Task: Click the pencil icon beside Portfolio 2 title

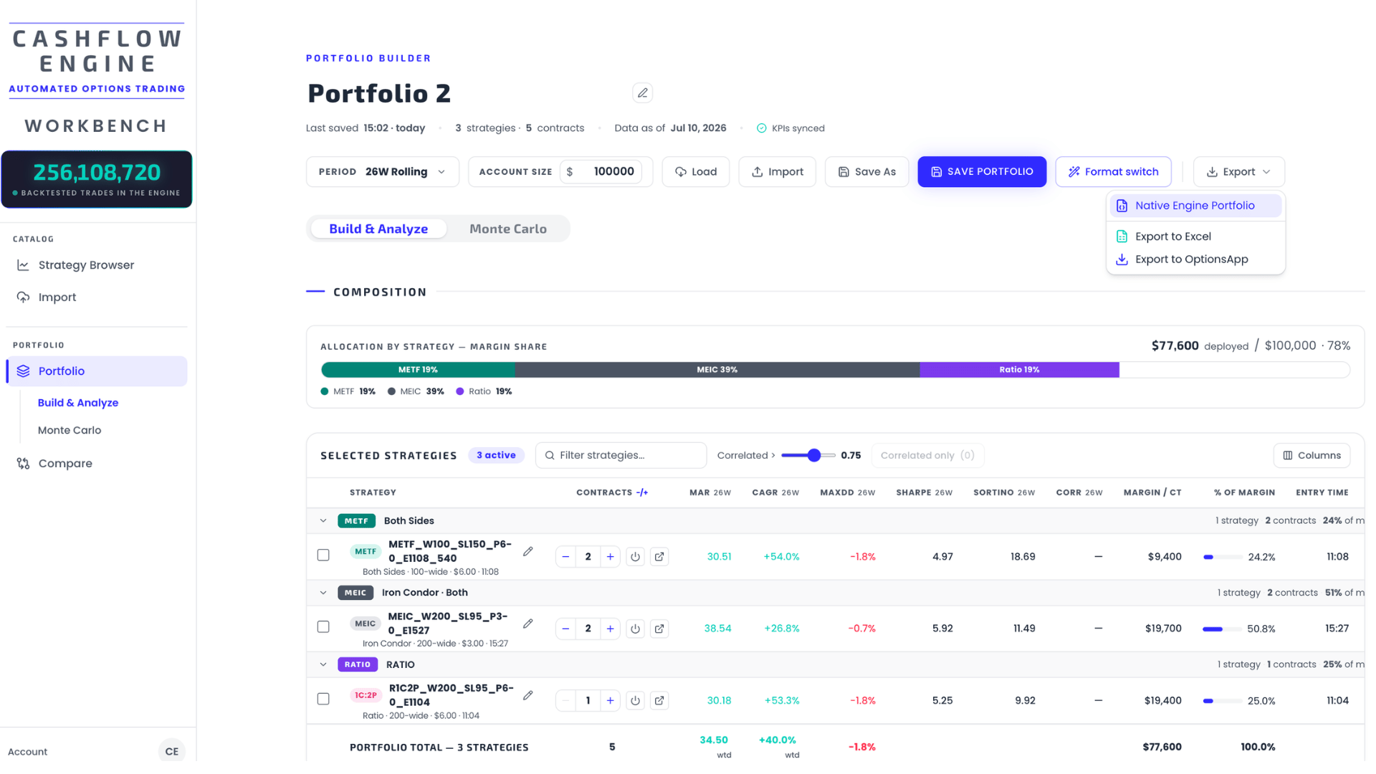Action: [x=642, y=93]
